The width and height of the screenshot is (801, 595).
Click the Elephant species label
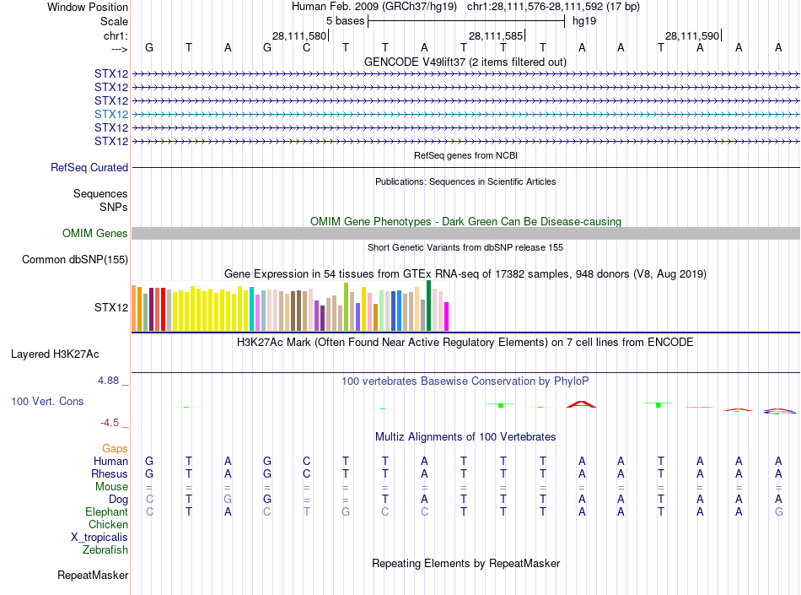(x=106, y=512)
